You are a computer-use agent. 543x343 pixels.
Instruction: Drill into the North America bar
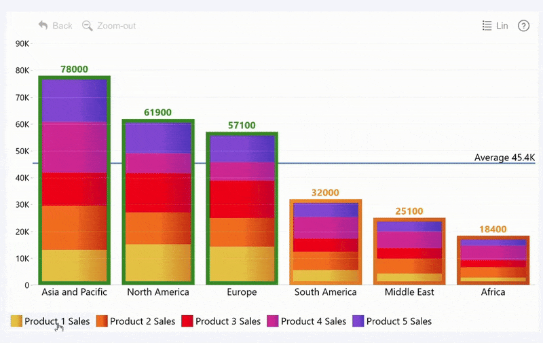(158, 202)
